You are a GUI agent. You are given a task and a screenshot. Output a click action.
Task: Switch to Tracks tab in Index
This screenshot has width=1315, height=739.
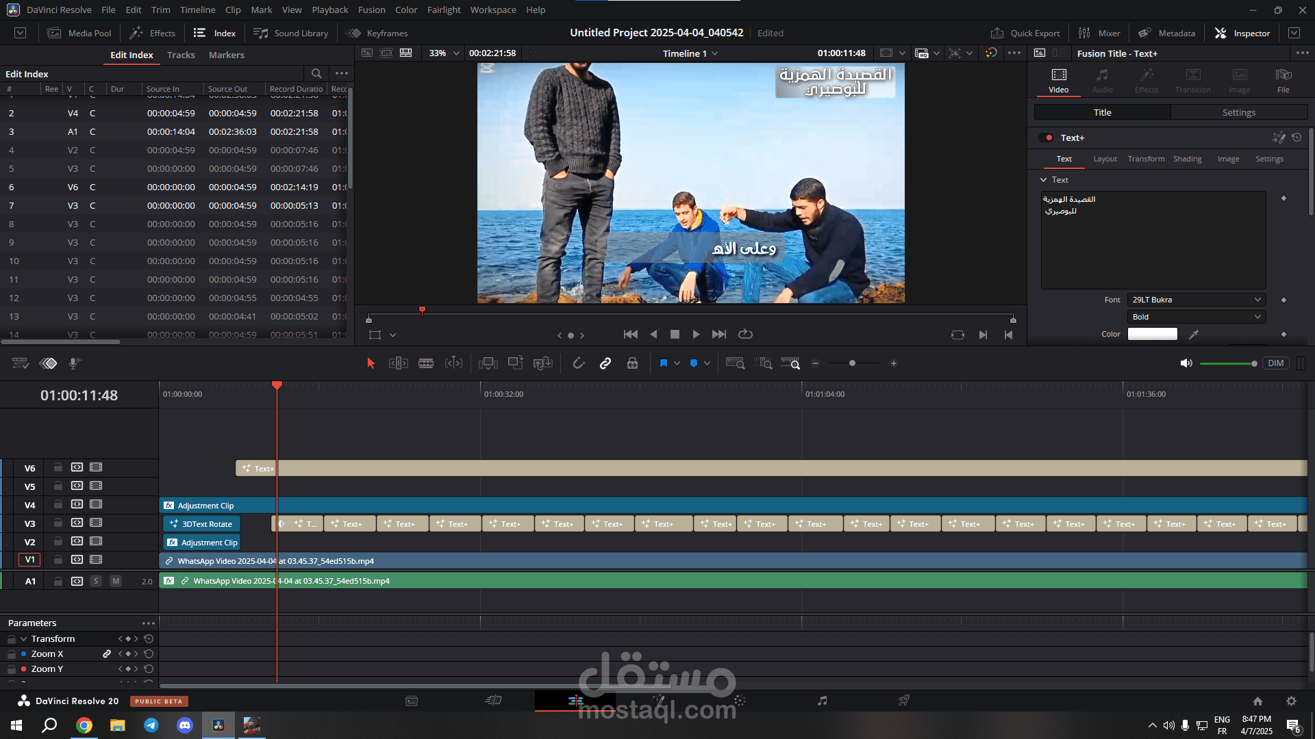click(181, 55)
